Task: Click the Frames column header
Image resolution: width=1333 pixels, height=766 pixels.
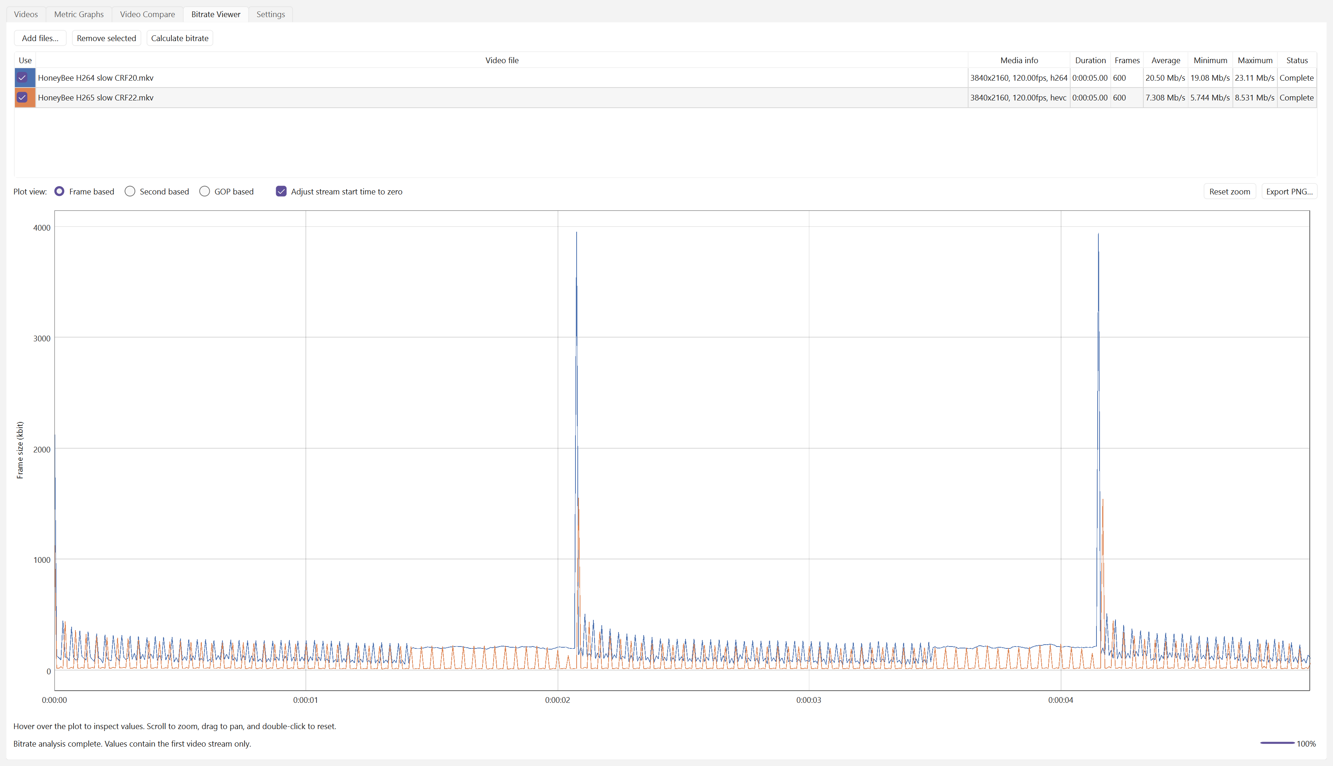Action: click(1127, 60)
